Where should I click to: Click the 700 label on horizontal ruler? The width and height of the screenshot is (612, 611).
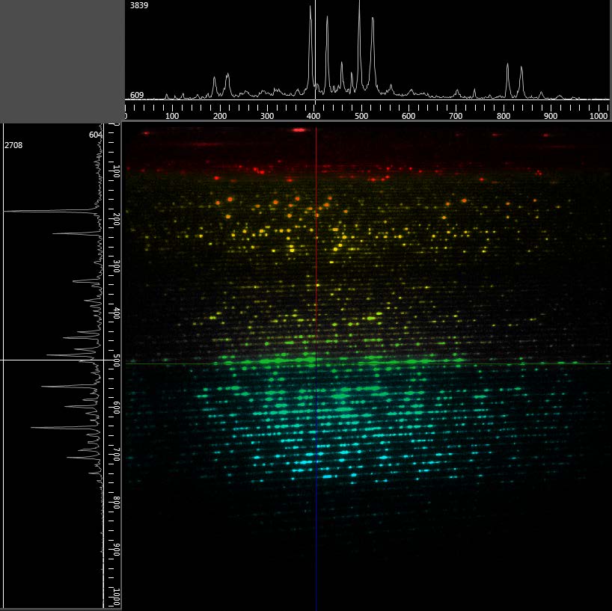[456, 116]
